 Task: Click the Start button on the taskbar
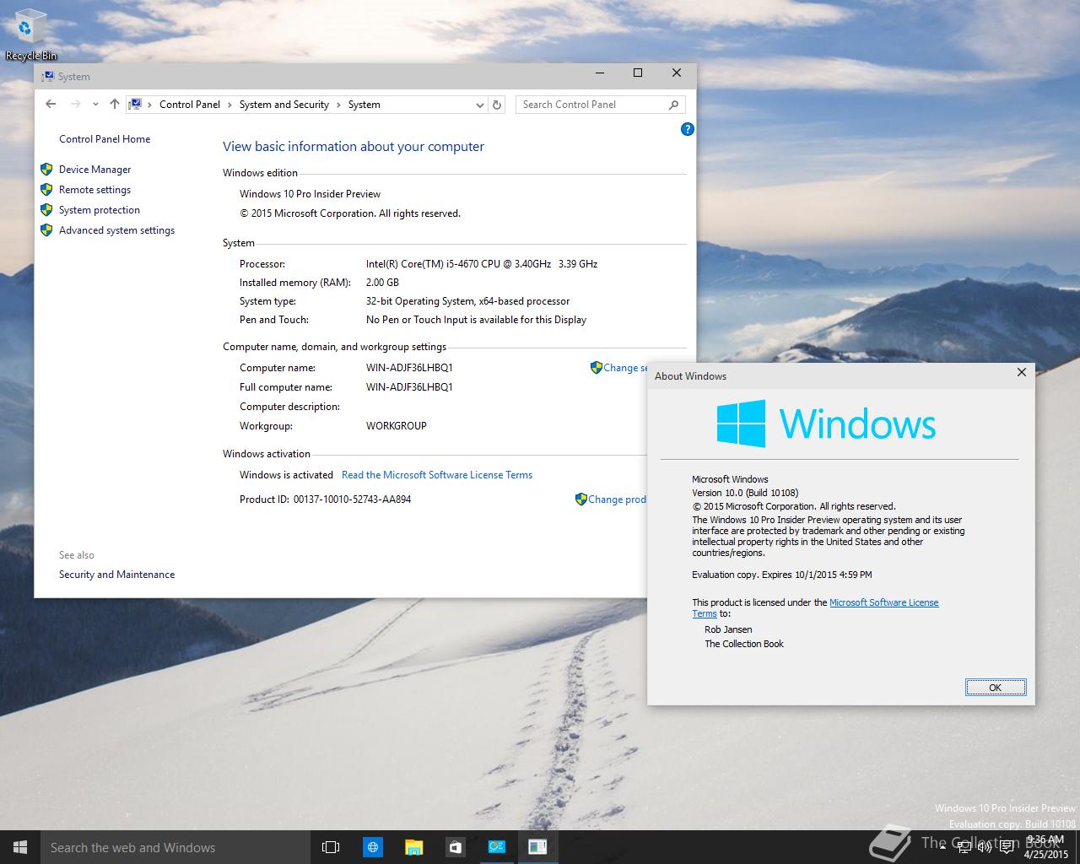(20, 847)
